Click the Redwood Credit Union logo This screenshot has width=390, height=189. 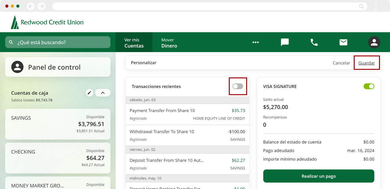[47, 22]
